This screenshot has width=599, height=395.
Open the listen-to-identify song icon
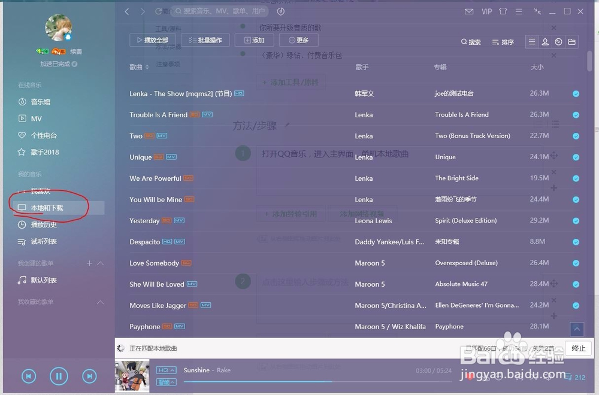[x=281, y=11]
